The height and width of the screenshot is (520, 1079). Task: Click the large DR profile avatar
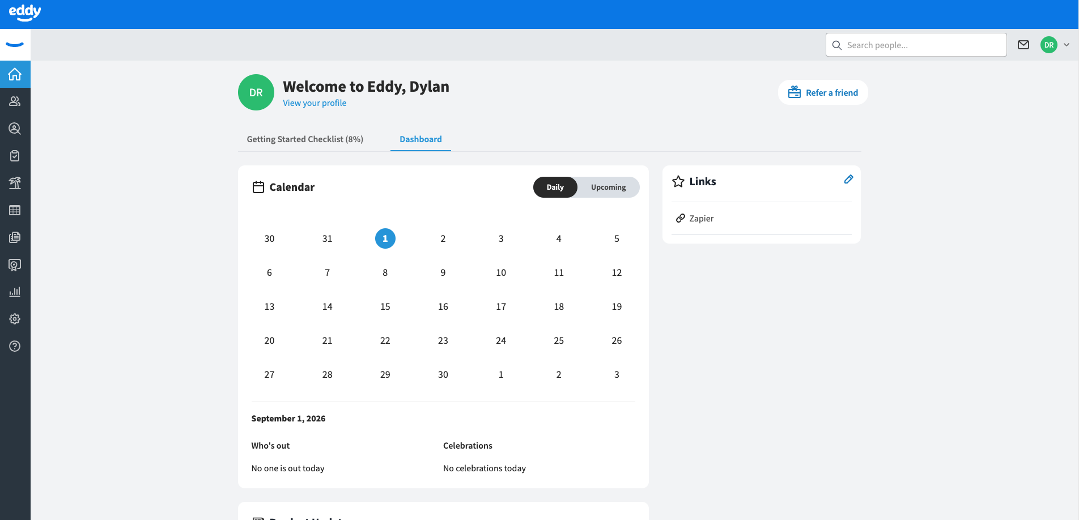click(256, 92)
